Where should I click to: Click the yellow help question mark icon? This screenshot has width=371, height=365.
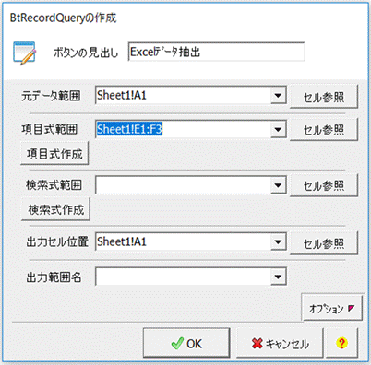pos(341,343)
